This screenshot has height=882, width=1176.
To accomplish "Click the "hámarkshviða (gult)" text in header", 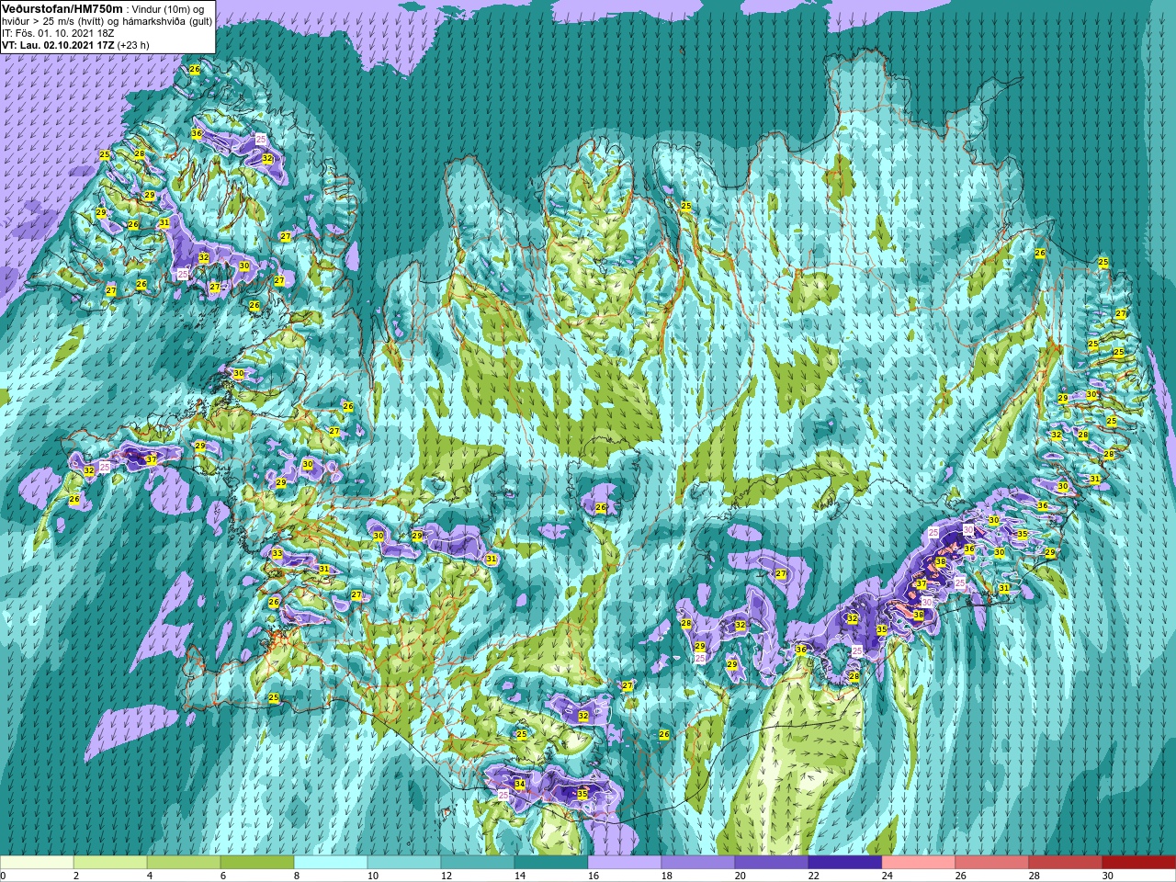I will 165,20.
